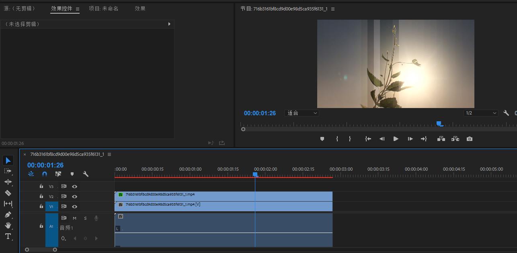
Task: Open Program monitor panel menu
Action: (x=333, y=9)
